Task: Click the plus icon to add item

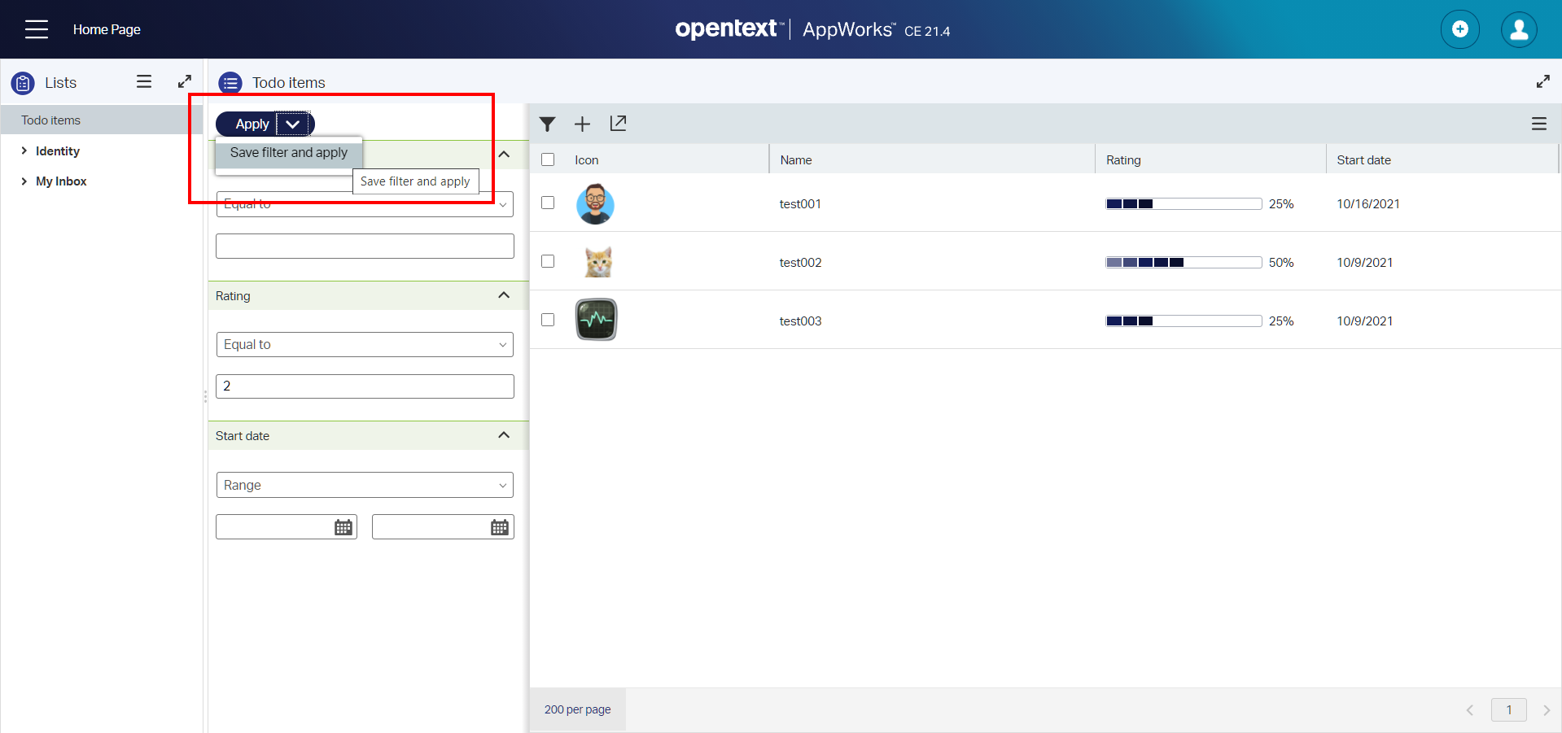Action: click(x=582, y=124)
